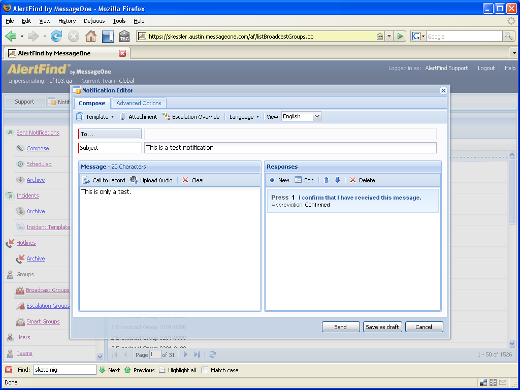The height and width of the screenshot is (390, 520).
Task: Open Escalation Override
Action: pos(191,117)
